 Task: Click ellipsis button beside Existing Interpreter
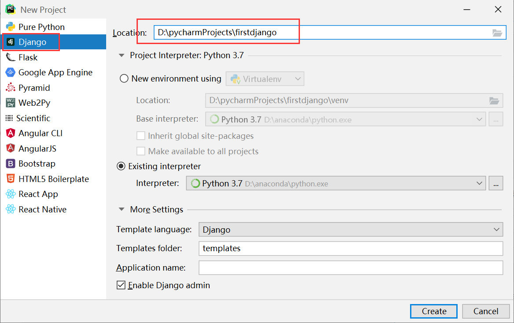[x=496, y=183]
